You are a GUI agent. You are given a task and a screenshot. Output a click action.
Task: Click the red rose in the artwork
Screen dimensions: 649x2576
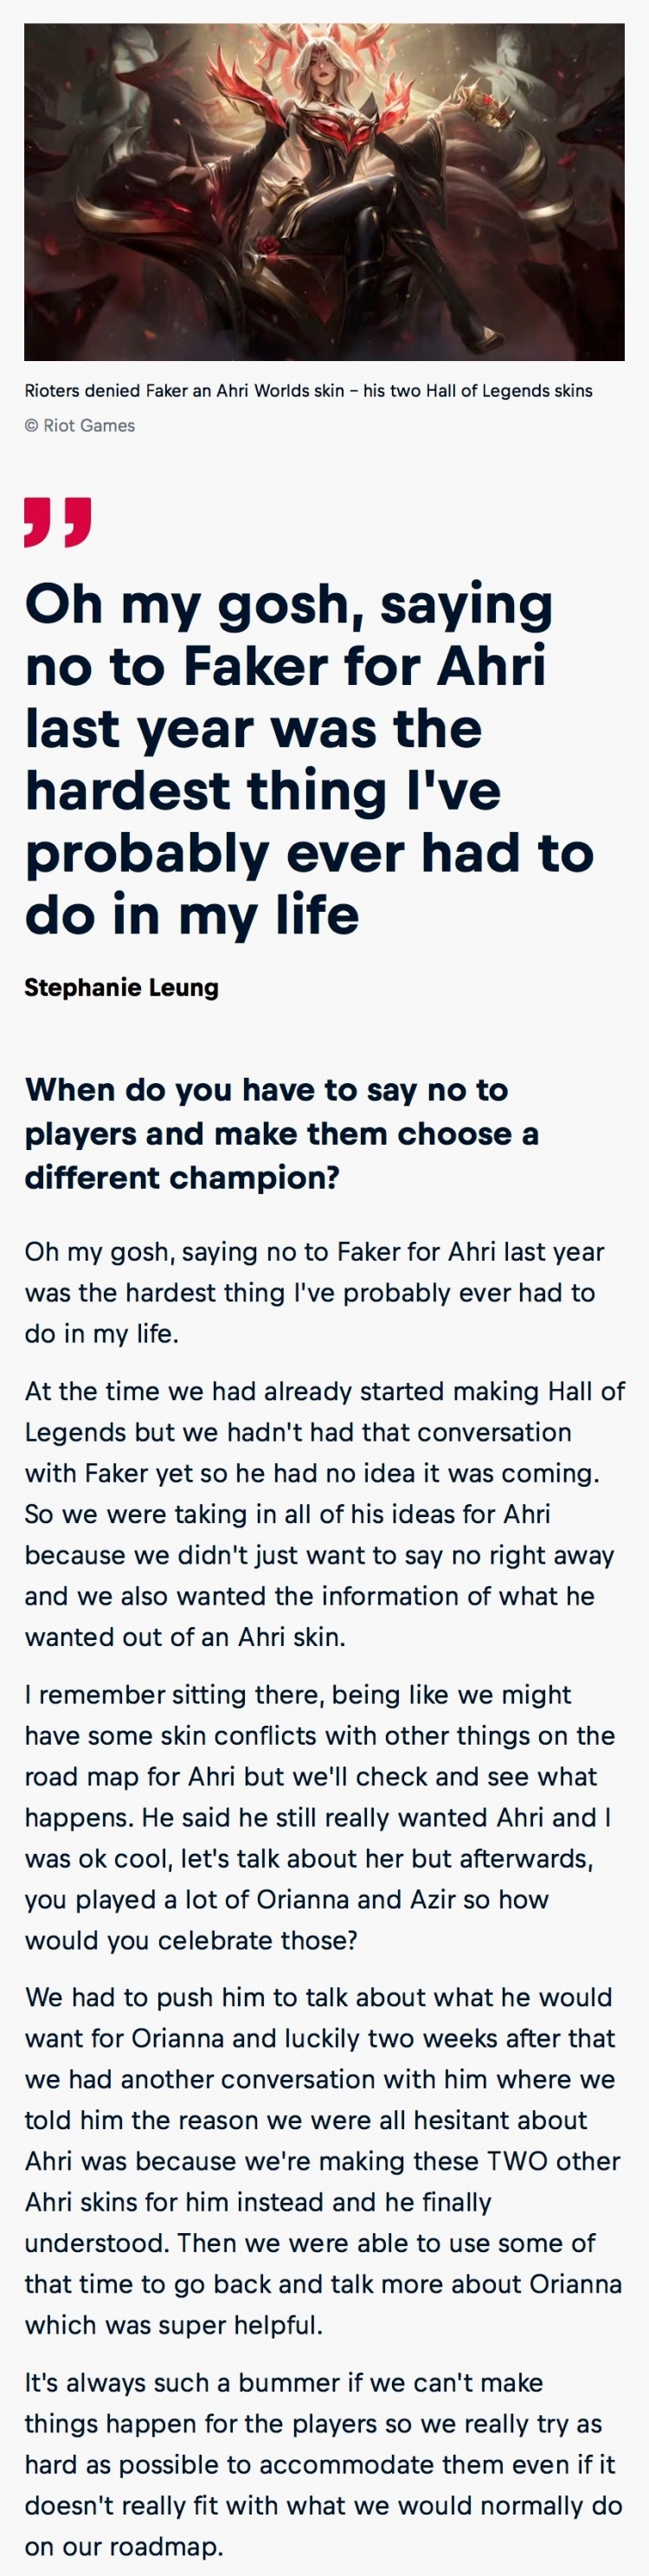(267, 244)
